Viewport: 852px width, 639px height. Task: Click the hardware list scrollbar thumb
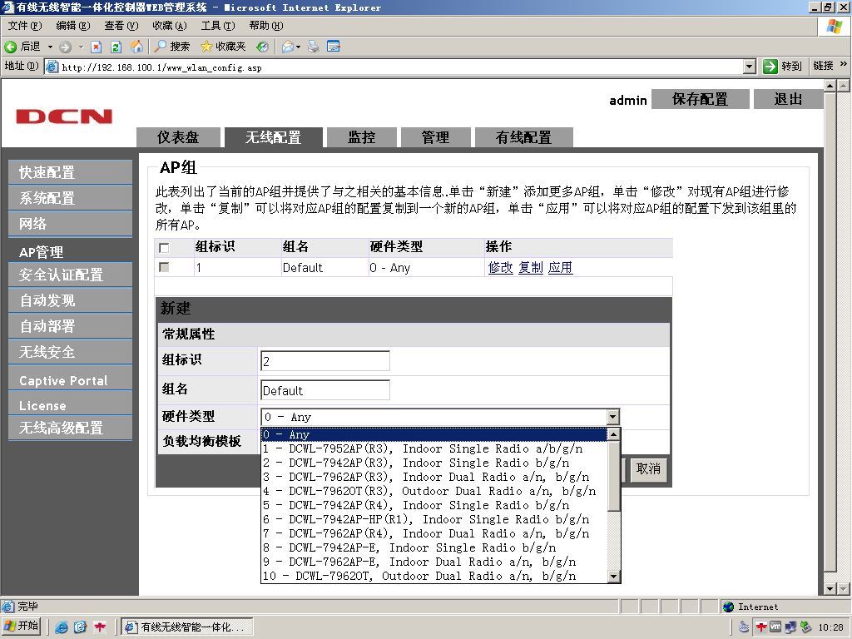613,476
